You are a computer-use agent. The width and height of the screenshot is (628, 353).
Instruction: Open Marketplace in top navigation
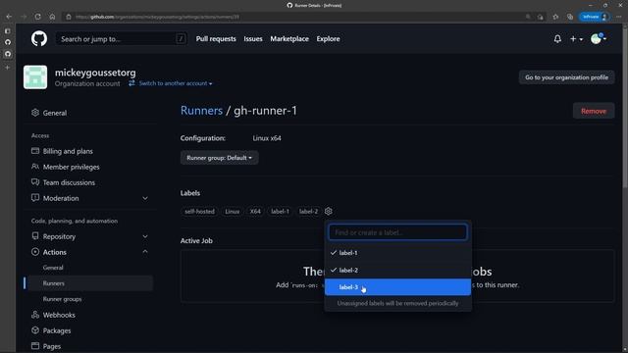click(x=289, y=39)
